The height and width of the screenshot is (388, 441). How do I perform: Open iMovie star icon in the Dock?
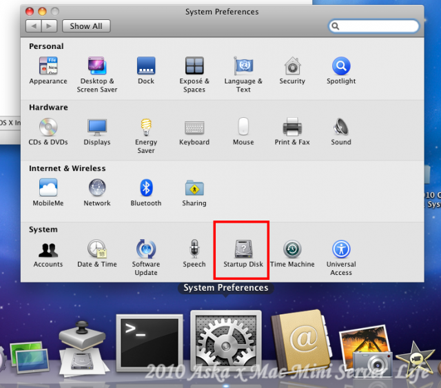(415, 359)
